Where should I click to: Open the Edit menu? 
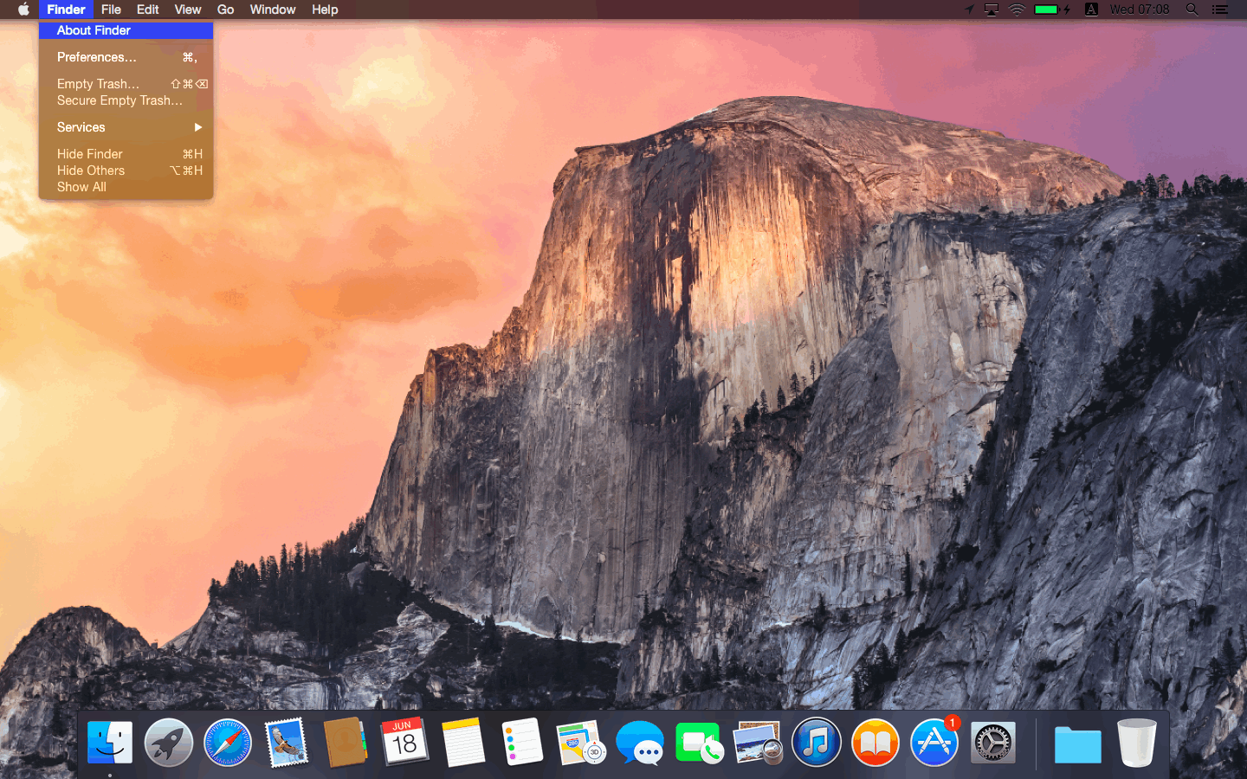pyautogui.click(x=147, y=10)
